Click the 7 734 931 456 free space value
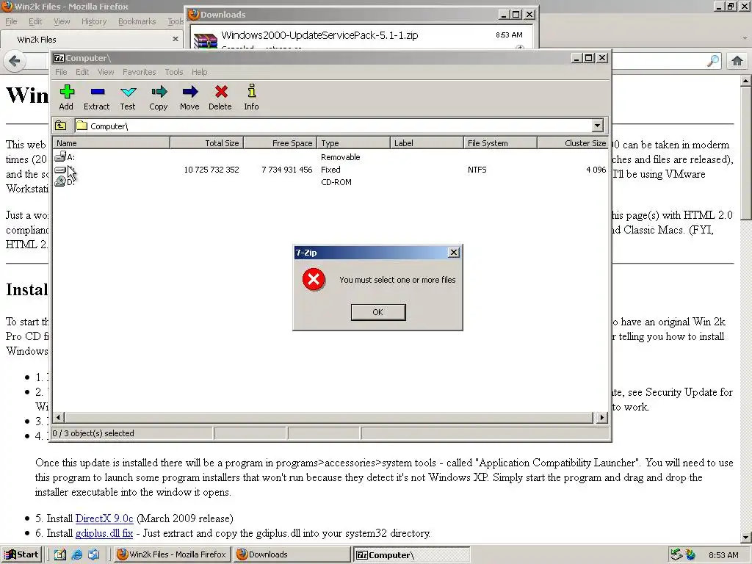Image resolution: width=752 pixels, height=564 pixels. click(287, 170)
